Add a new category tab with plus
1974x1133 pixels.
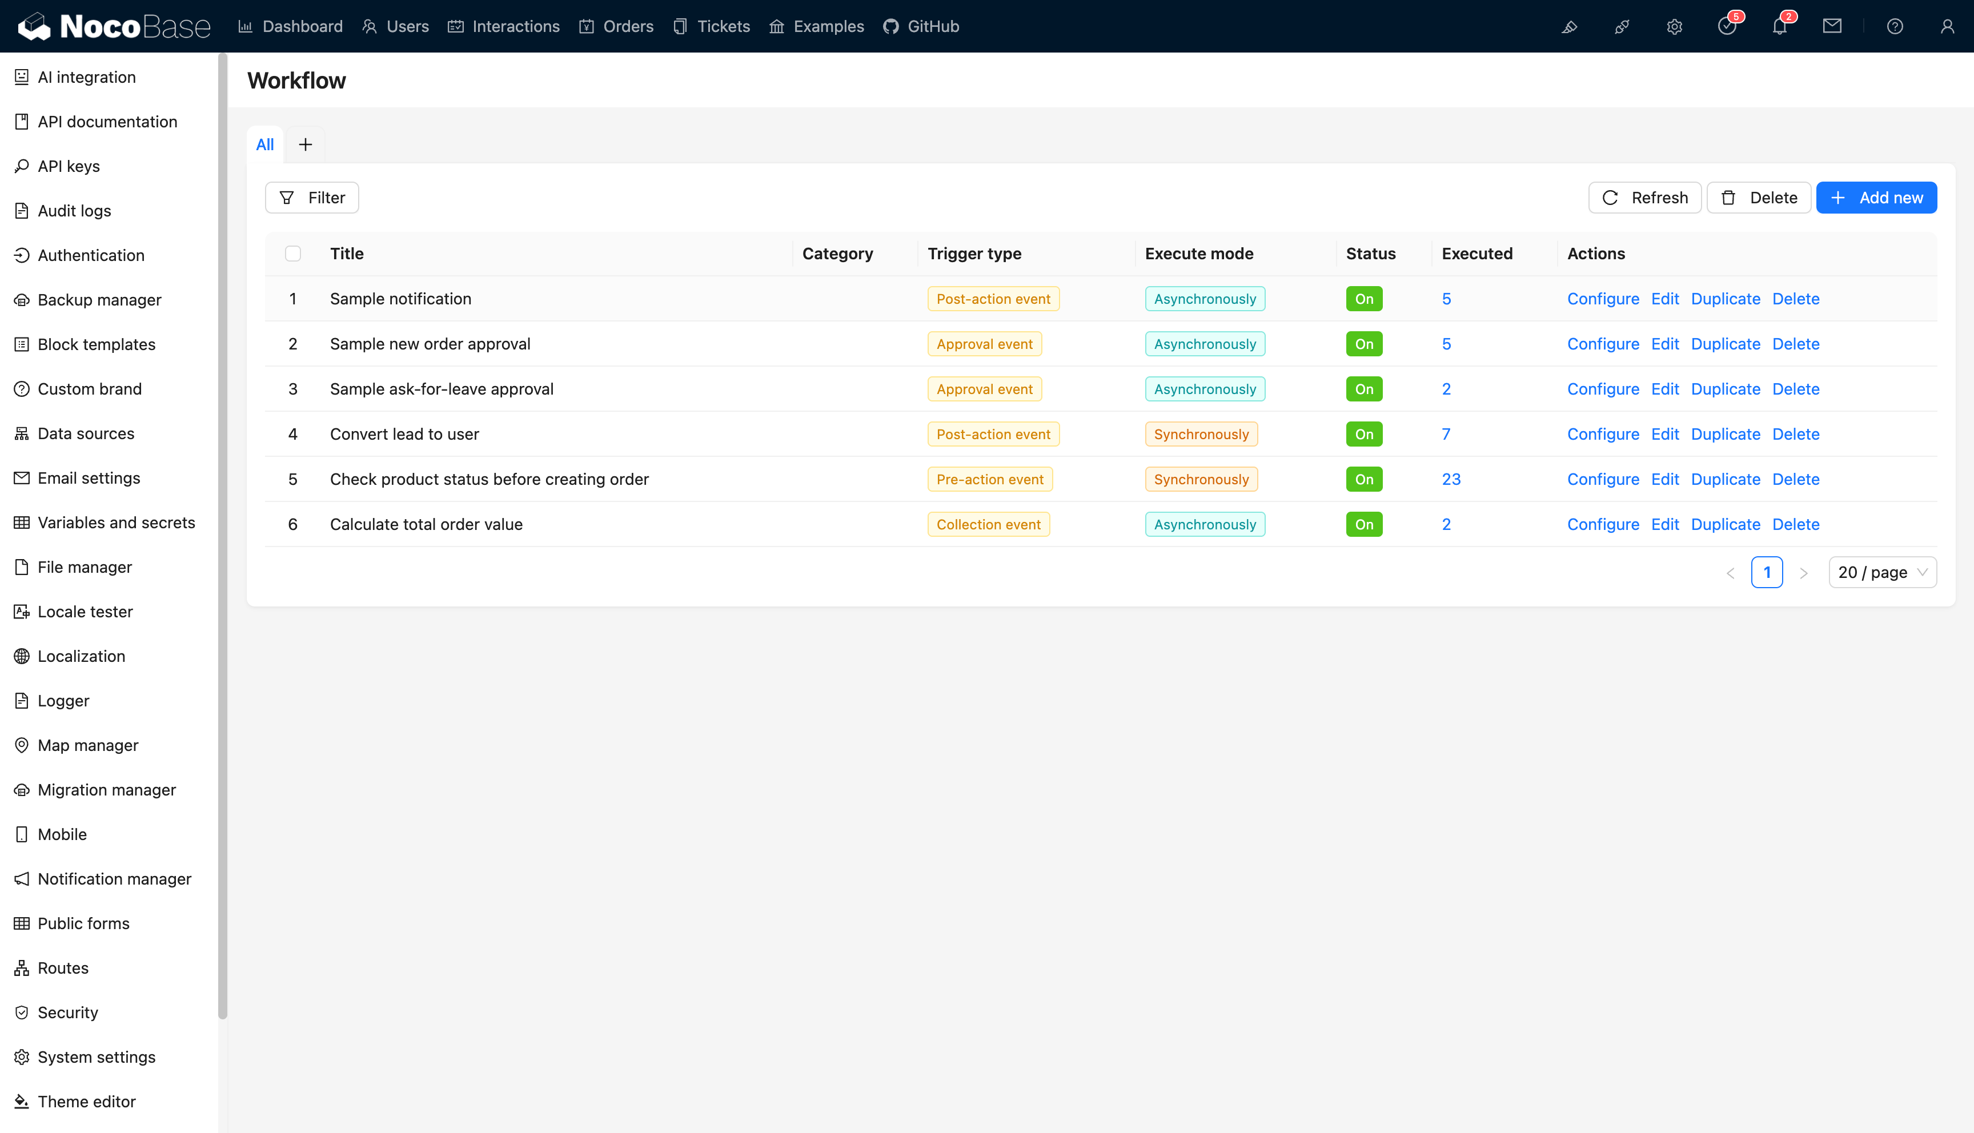305,144
